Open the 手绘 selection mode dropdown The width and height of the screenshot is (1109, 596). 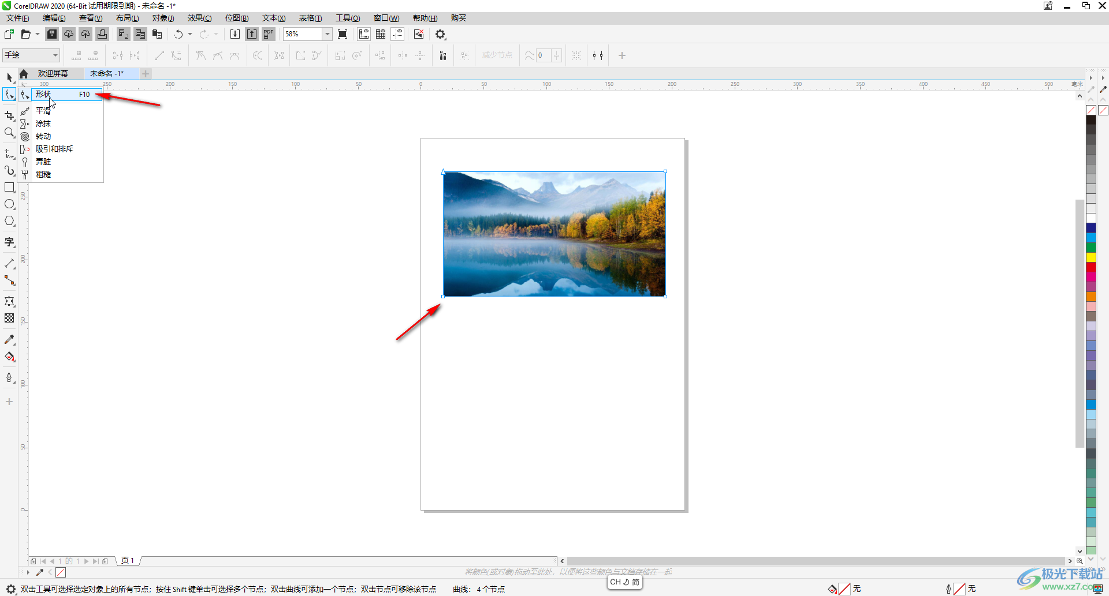point(31,55)
